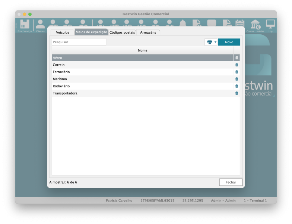Delete the Aéreo entry using its trash icon
This screenshot has height=224, width=292.
[237, 58]
